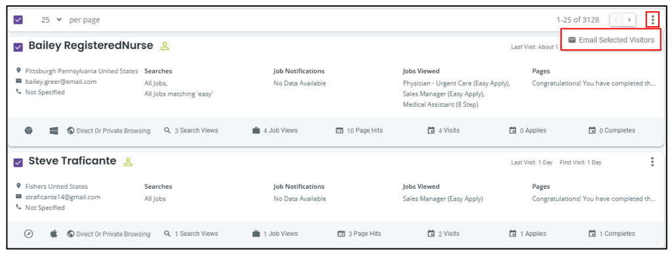Viewport: 672px width, 253px height.
Task: Click the globe icon in Steve's footer row
Action: (x=71, y=234)
